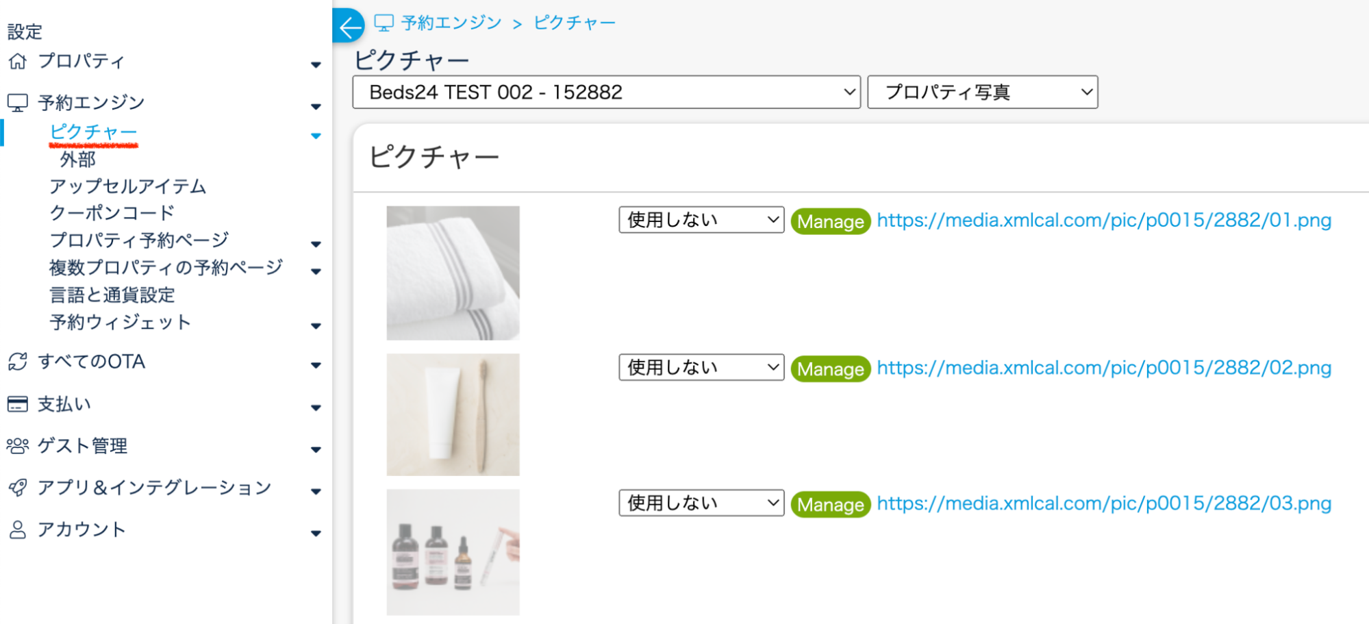This screenshot has width=1369, height=624.
Task: Open 使用しない dropdown for the towel picture
Action: [x=701, y=220]
